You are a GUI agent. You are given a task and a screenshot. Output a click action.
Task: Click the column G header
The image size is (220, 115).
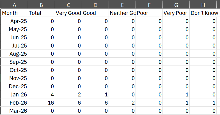point(176,4)
